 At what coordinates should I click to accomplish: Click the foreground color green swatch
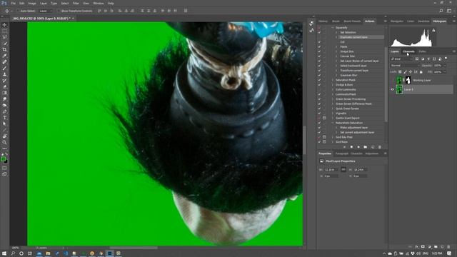click(3, 159)
